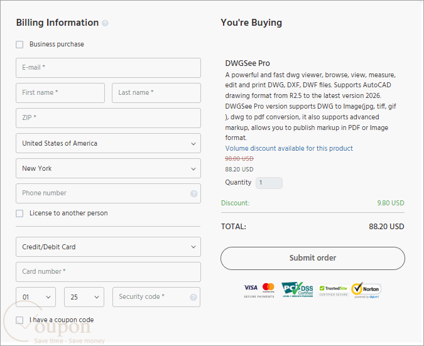This screenshot has height=346, width=424.
Task: Click the crossed-out 98.00 USD price
Action: point(239,159)
